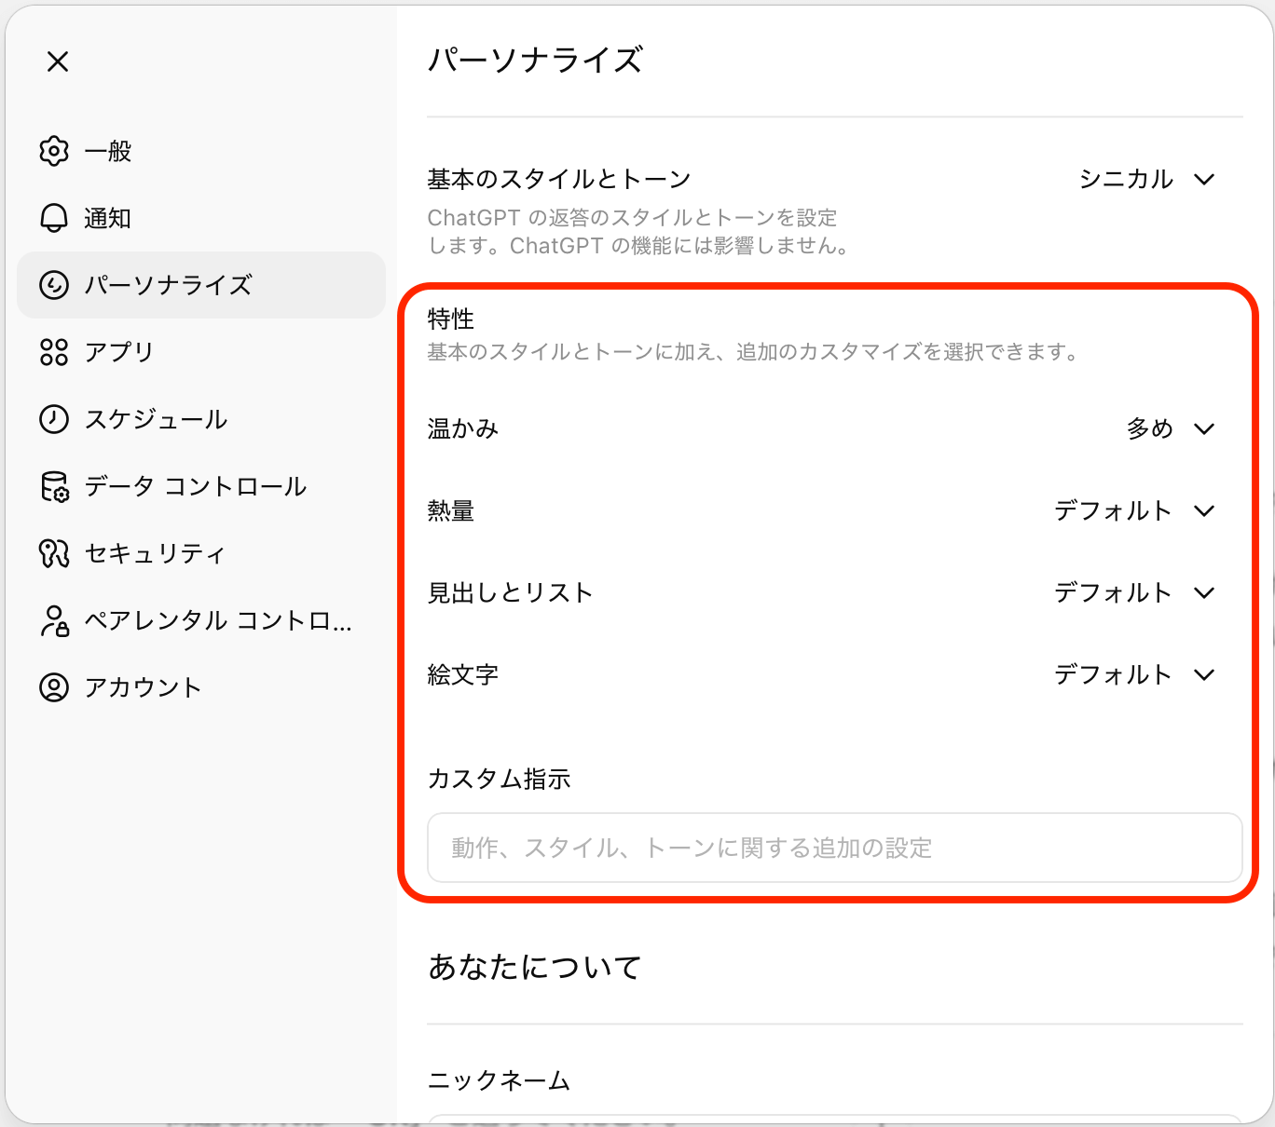Click the bell icon for 通知

54,218
